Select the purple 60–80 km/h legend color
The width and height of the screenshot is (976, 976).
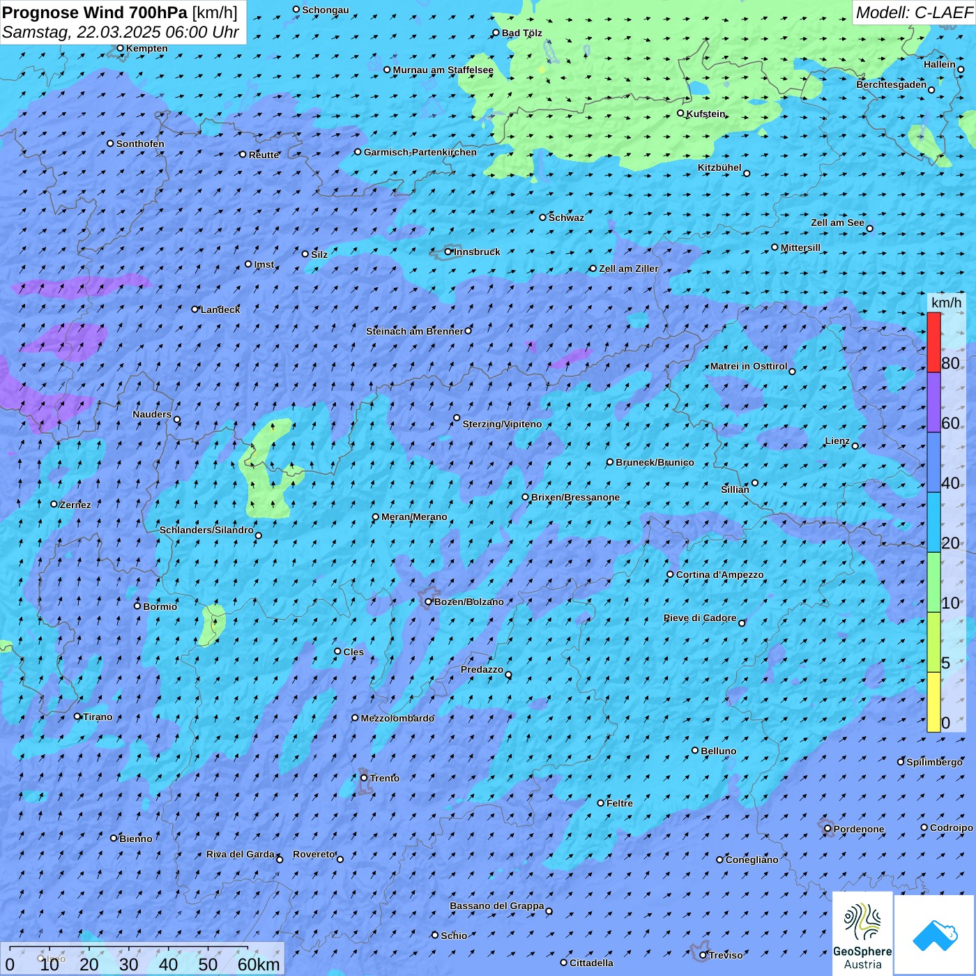[x=933, y=402]
